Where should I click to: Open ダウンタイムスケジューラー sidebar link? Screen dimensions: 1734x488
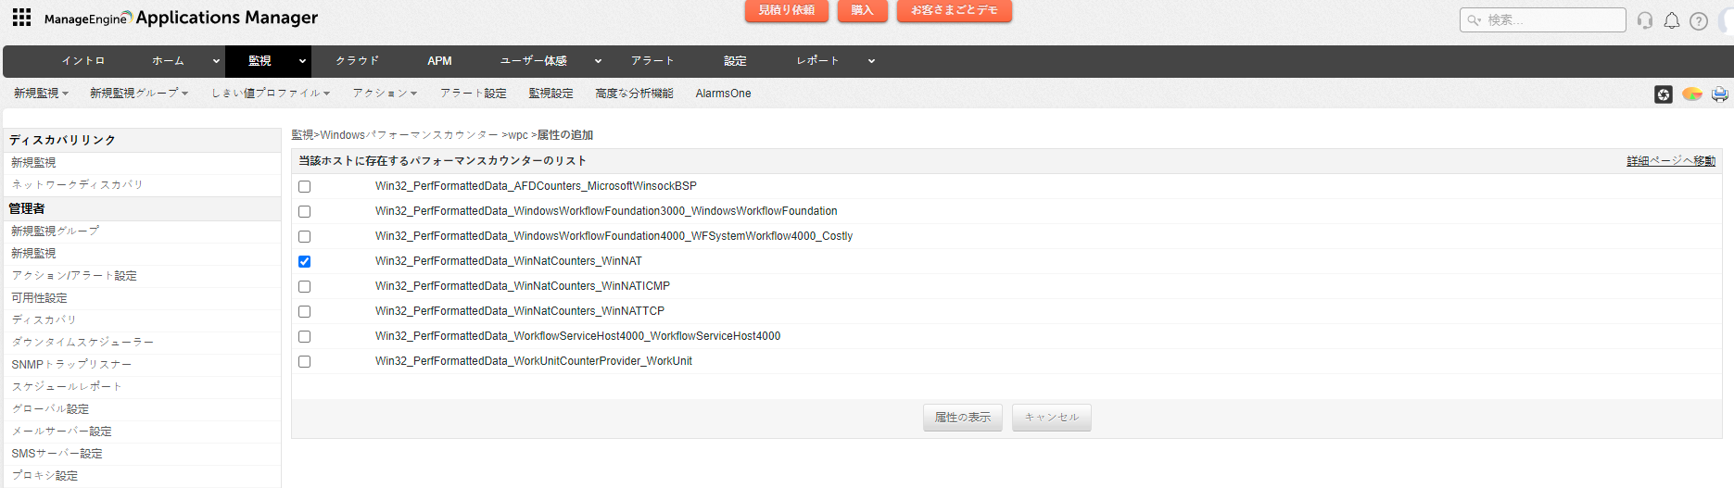(82, 343)
